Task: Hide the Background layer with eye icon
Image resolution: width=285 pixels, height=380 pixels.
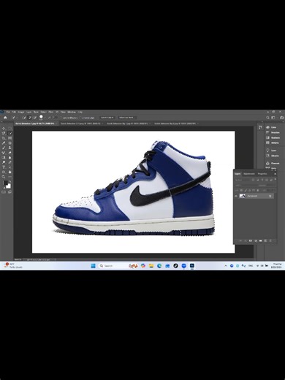Action: [236, 196]
